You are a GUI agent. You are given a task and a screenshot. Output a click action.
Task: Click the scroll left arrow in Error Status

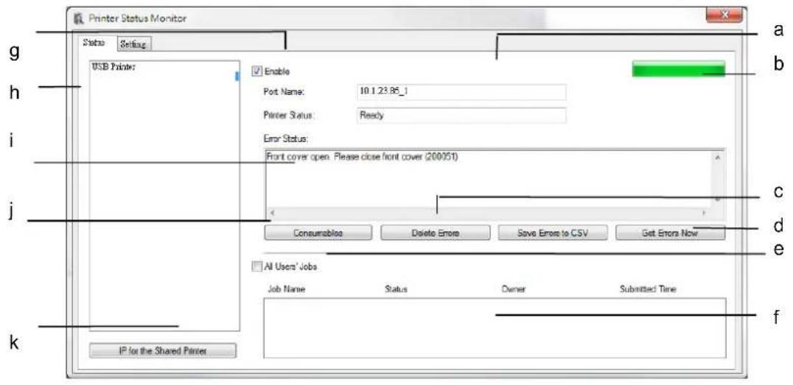tap(272, 213)
